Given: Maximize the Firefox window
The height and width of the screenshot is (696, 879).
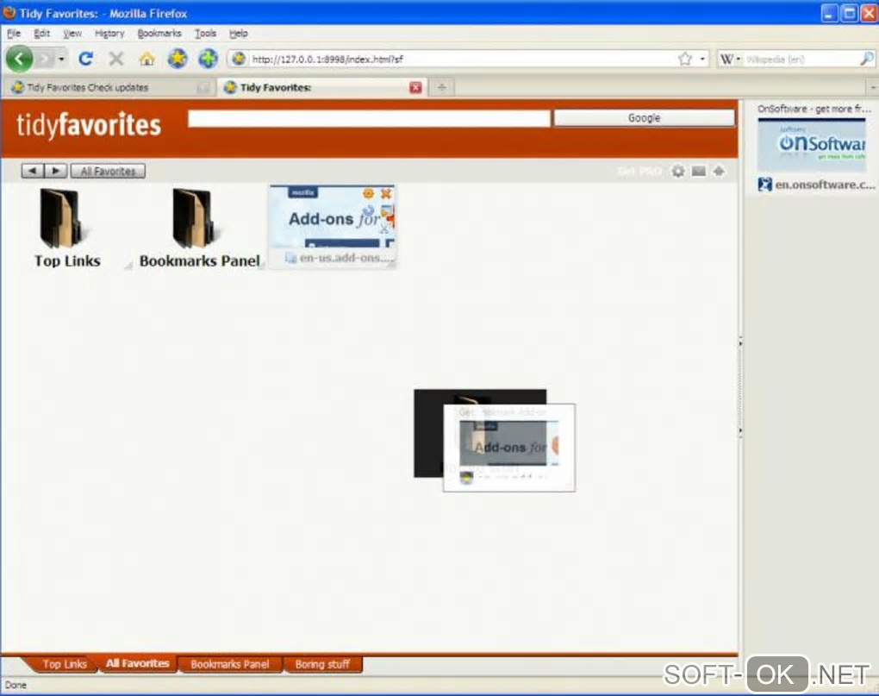Looking at the screenshot, I should point(850,13).
